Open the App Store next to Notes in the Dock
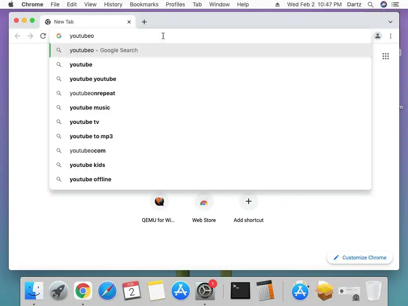 pos(180,290)
